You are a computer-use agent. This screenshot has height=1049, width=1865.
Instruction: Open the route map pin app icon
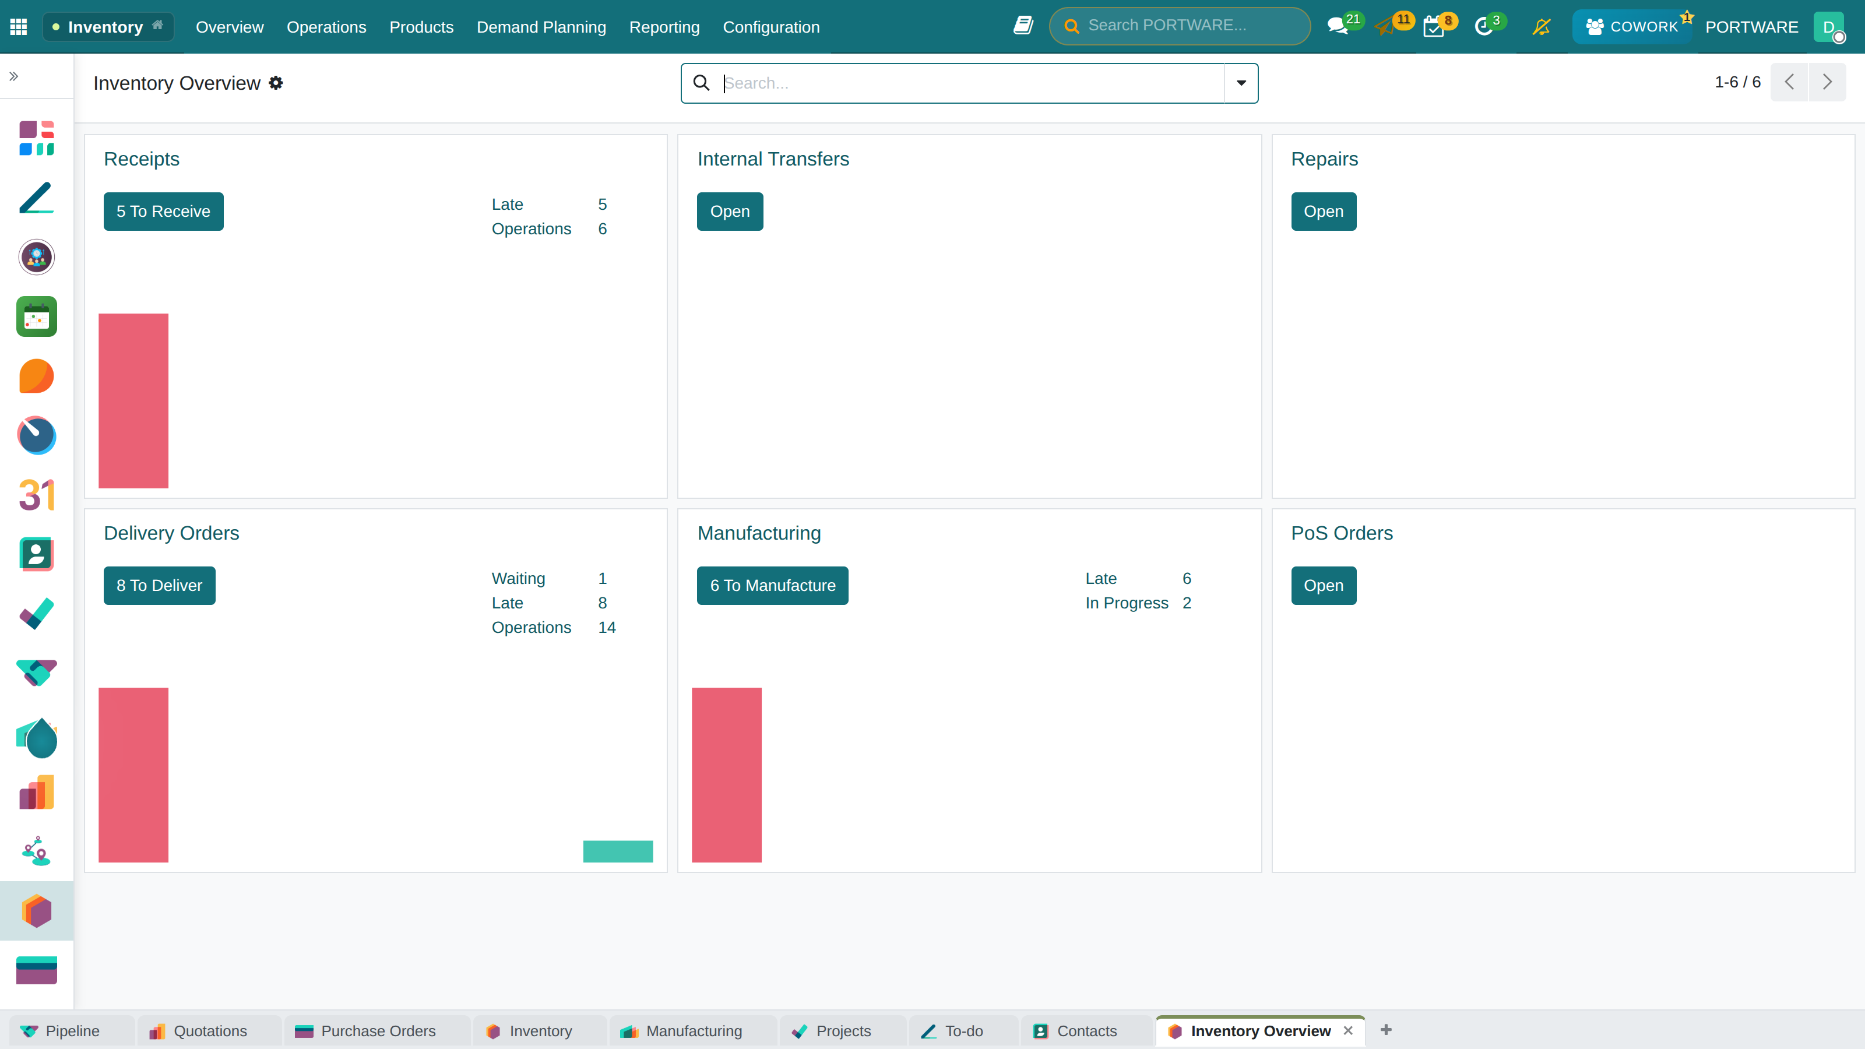[36, 851]
